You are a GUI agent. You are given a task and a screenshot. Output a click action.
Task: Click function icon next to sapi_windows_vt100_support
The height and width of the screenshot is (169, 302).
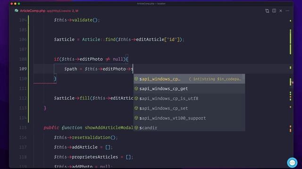[x=136, y=118]
